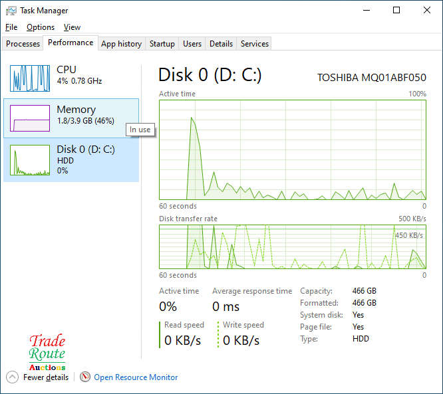The image size is (443, 394).
Task: Open Resource Monitor link
Action: click(136, 377)
